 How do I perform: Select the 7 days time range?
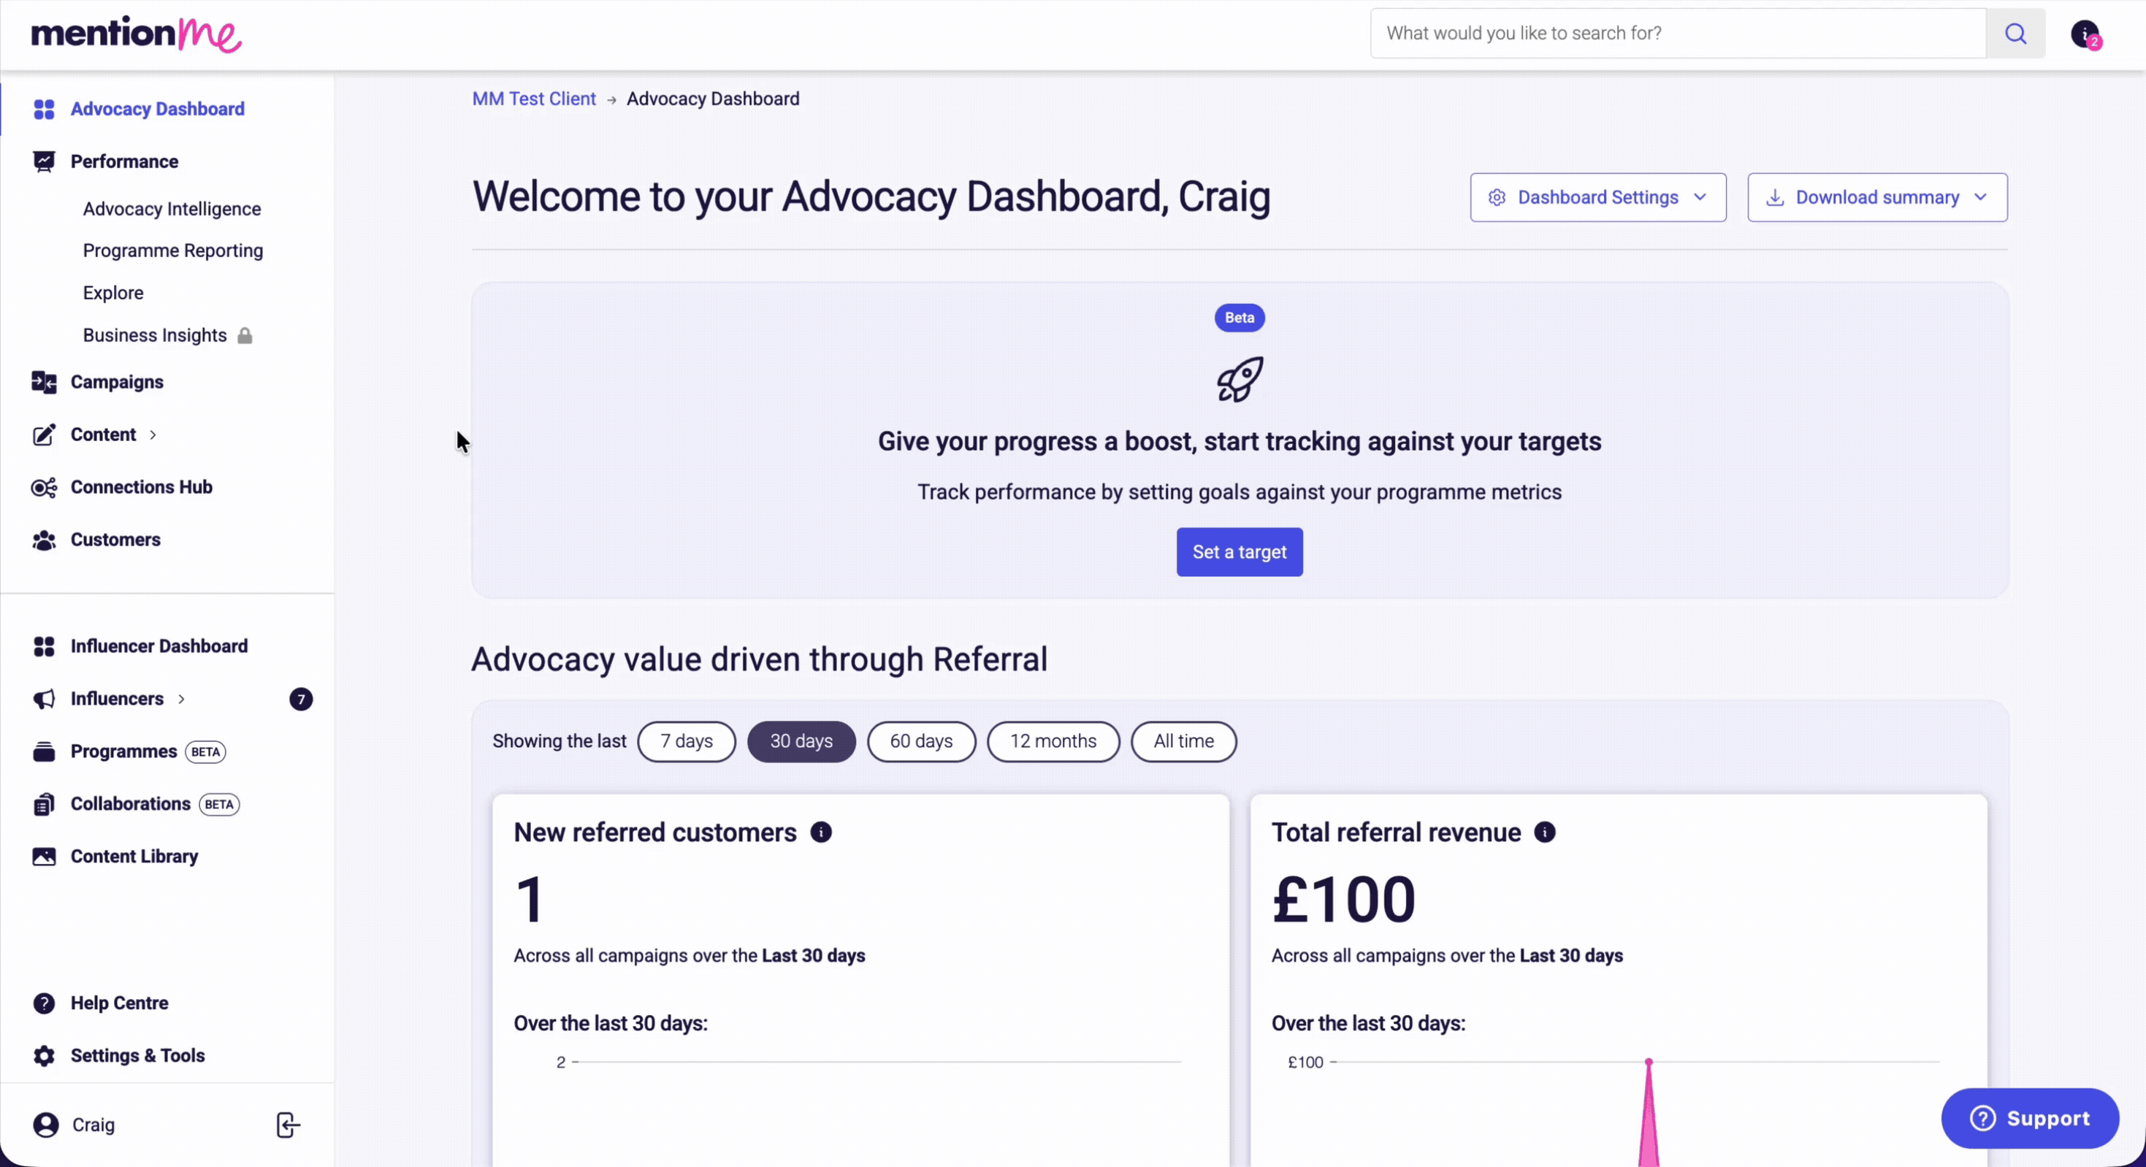687,741
